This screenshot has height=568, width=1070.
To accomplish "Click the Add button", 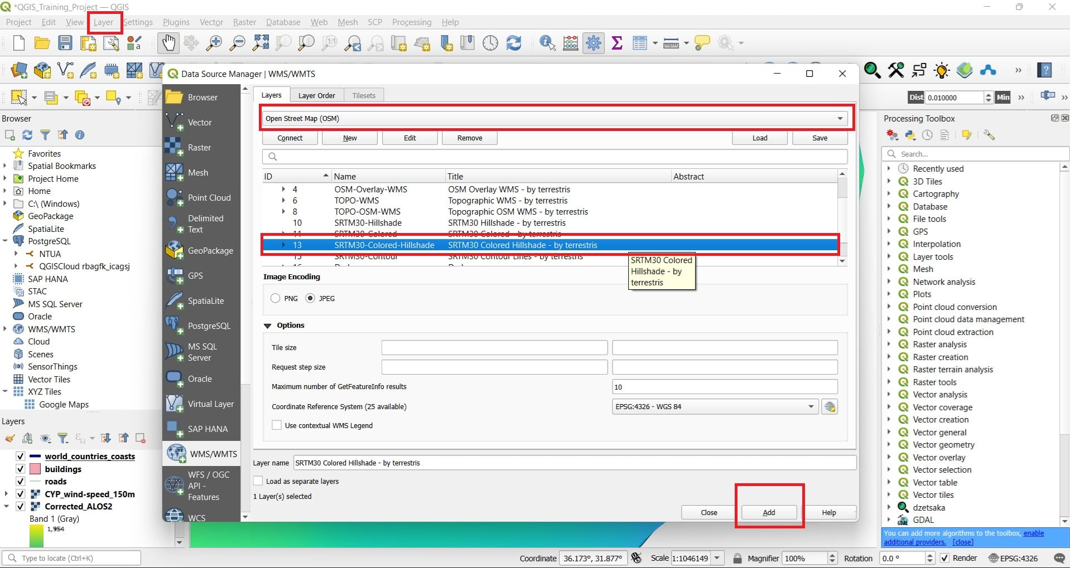I will point(769,512).
